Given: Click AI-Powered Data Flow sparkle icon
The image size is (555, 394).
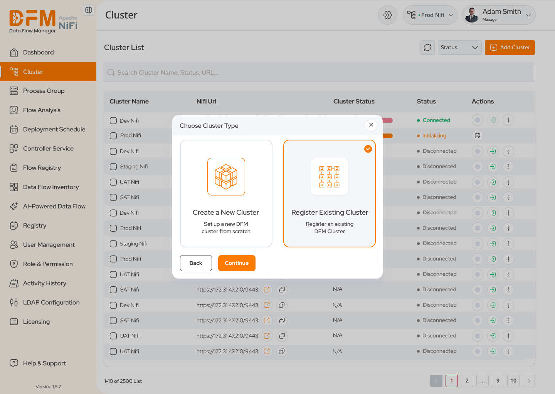Looking at the screenshot, I should (x=14, y=206).
